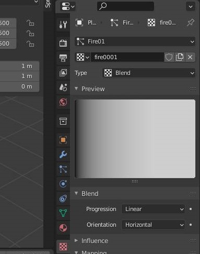
Task: Open the Particles properties tab
Action: coord(63,169)
